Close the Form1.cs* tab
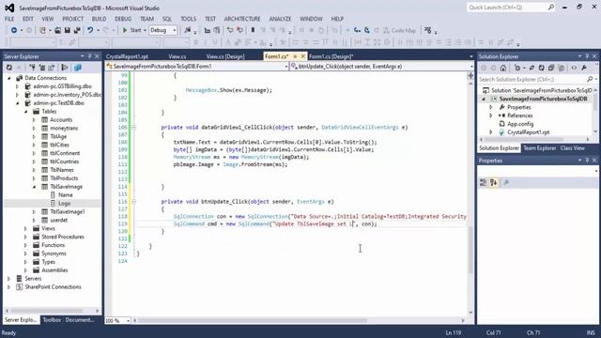This screenshot has height=338, width=601. pyautogui.click(x=303, y=56)
